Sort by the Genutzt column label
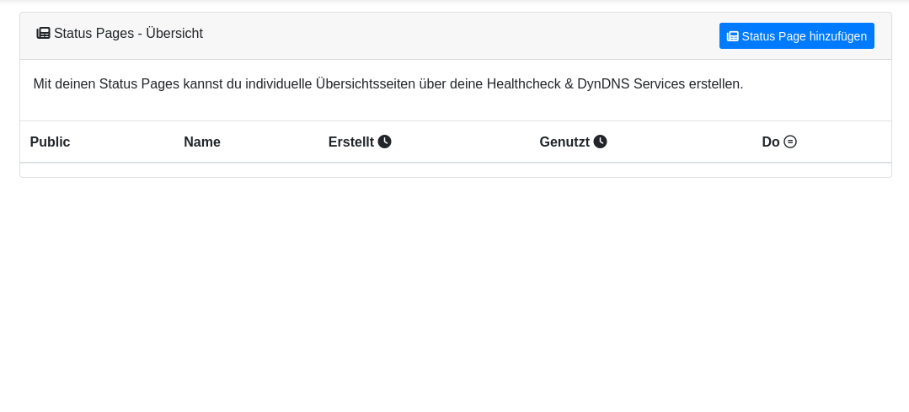The height and width of the screenshot is (412, 909). click(564, 142)
